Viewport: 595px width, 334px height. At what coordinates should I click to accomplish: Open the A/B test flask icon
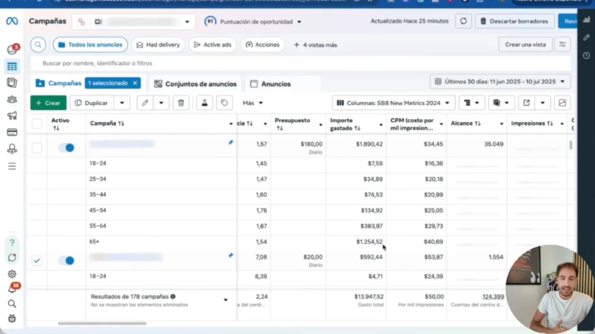point(204,103)
